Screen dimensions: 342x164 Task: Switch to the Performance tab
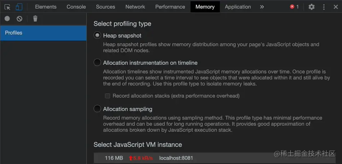tap(170, 7)
